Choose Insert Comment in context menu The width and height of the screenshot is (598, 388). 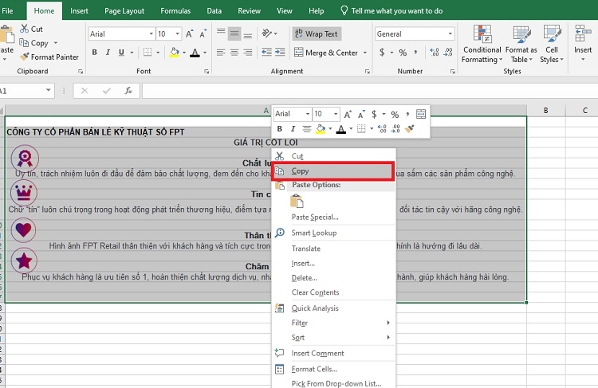317,353
